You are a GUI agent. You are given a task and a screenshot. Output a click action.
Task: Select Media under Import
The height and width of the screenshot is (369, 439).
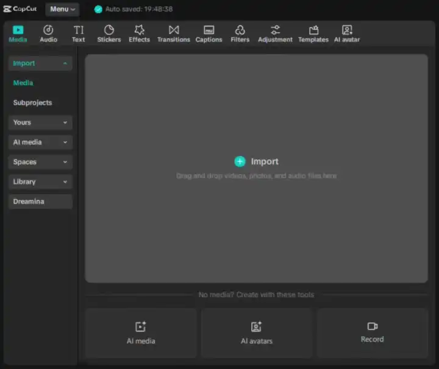pos(23,83)
